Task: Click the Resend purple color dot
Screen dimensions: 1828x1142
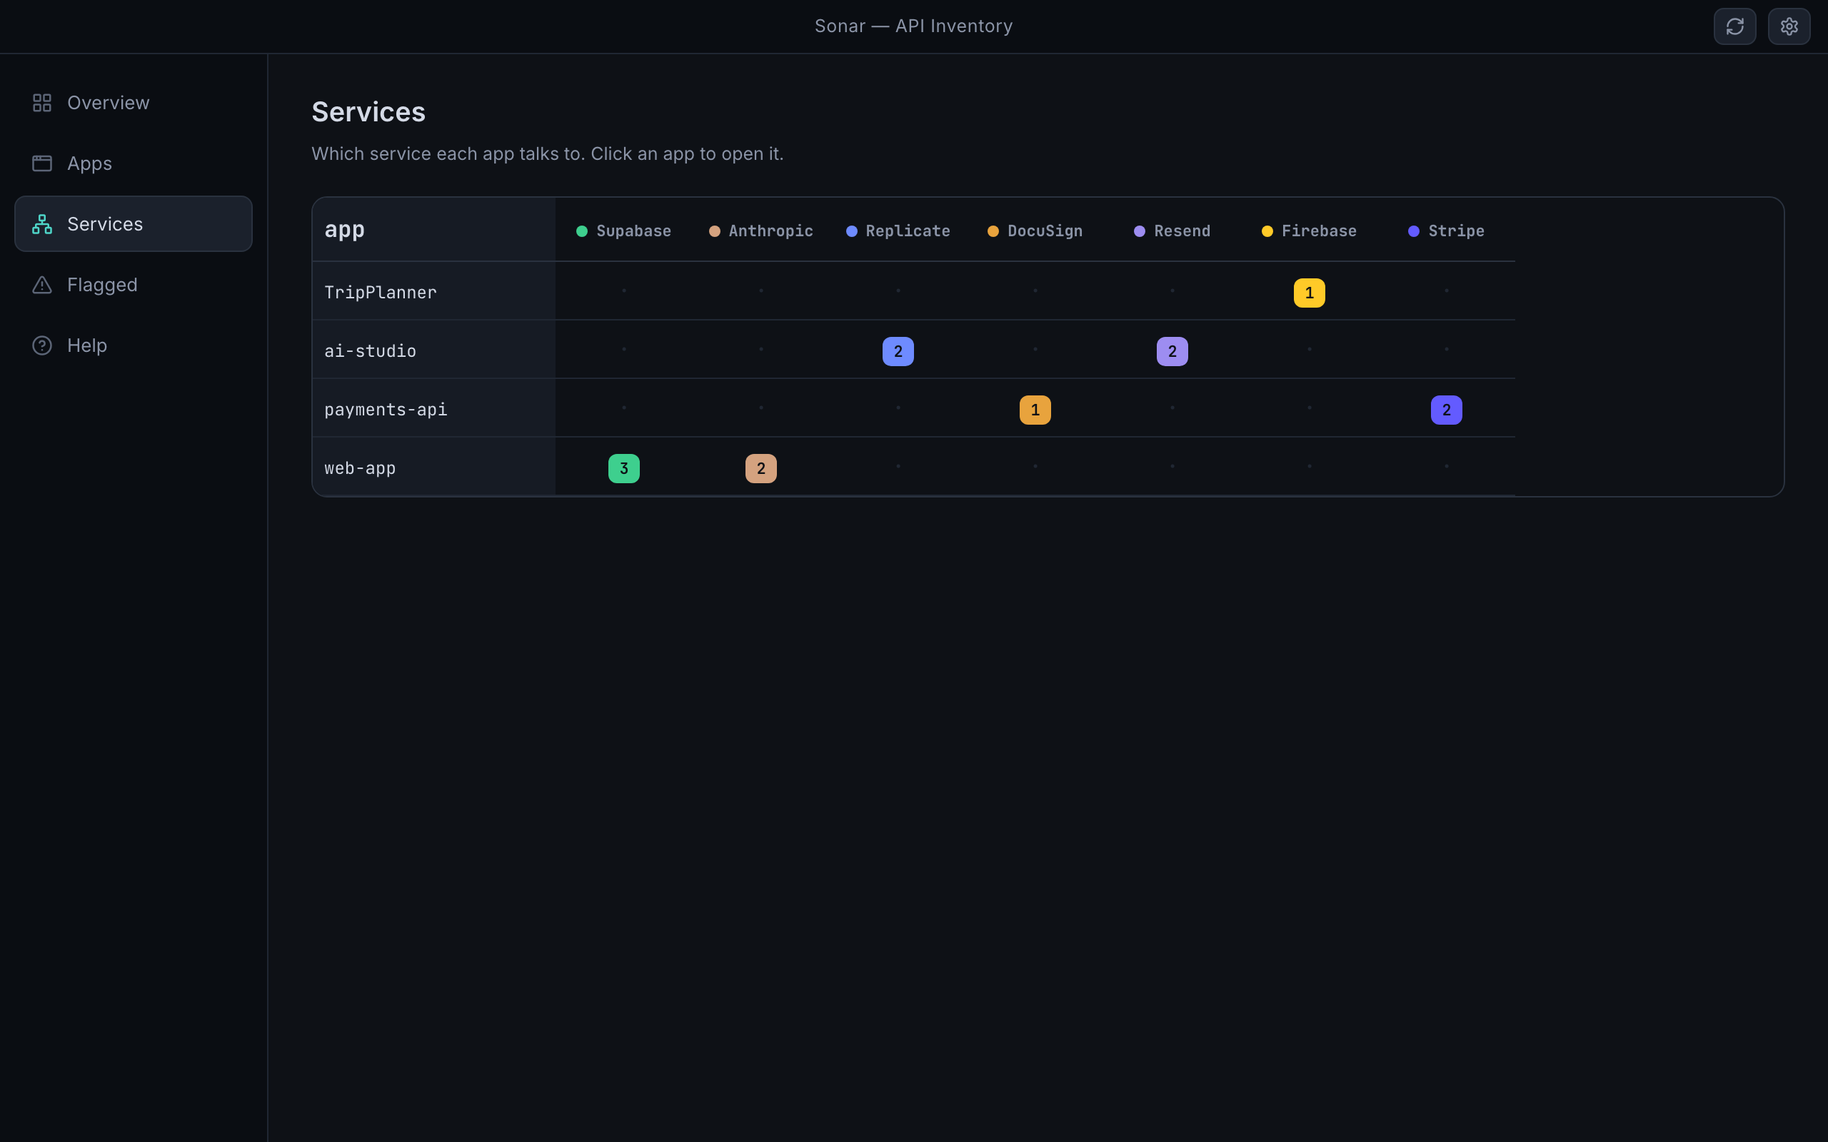Action: point(1139,231)
